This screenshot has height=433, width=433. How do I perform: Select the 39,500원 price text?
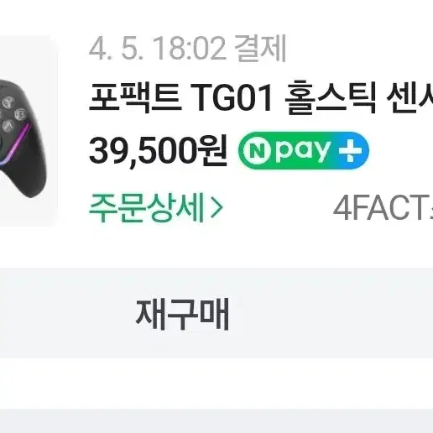point(158,151)
